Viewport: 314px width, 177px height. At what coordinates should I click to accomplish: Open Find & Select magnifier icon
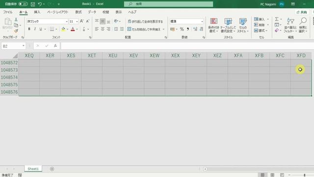coord(303,21)
